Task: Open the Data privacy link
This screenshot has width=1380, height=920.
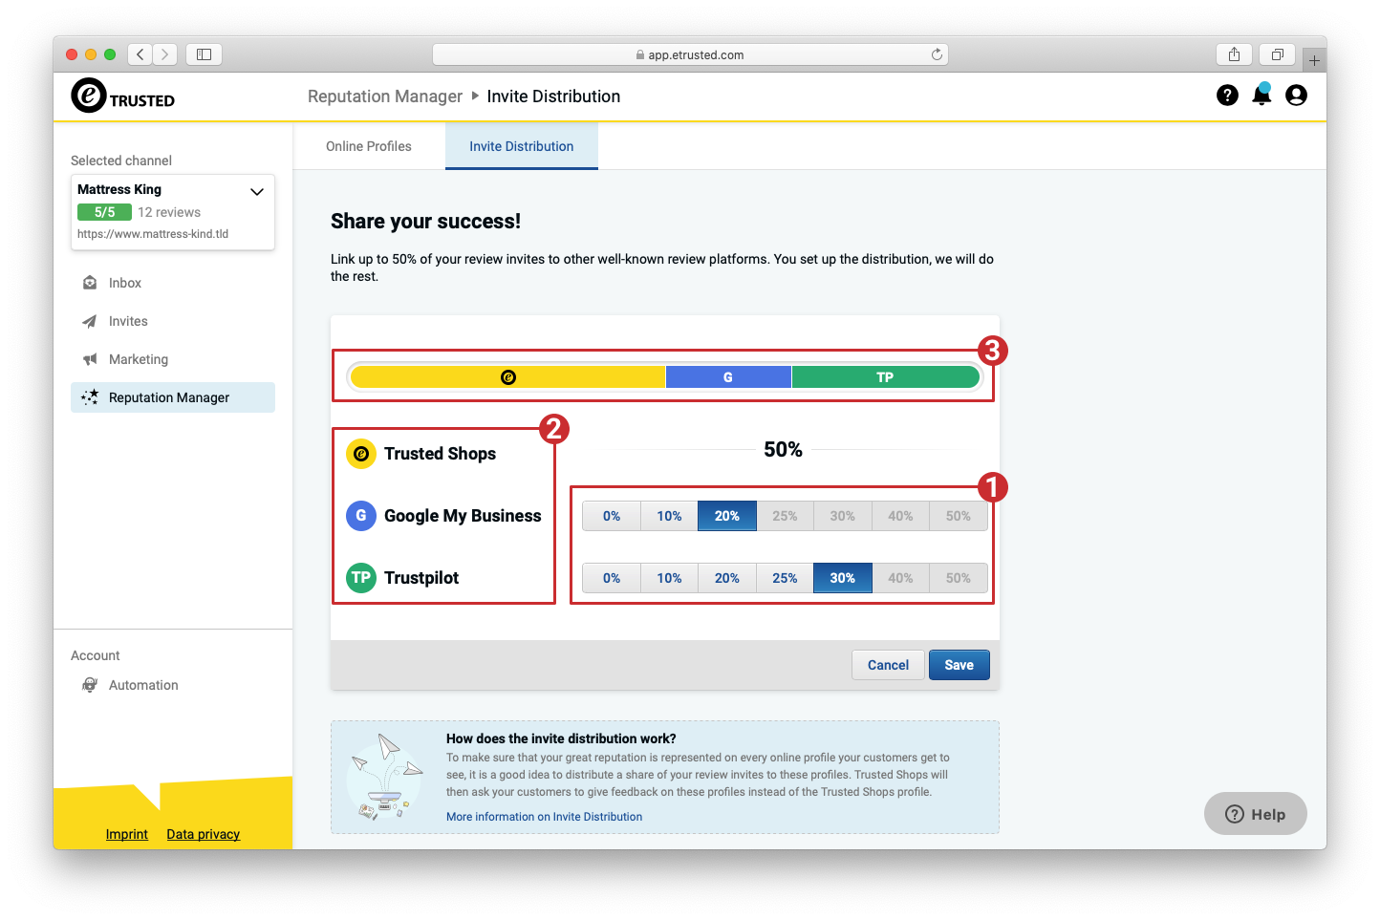Action: pos(204,834)
